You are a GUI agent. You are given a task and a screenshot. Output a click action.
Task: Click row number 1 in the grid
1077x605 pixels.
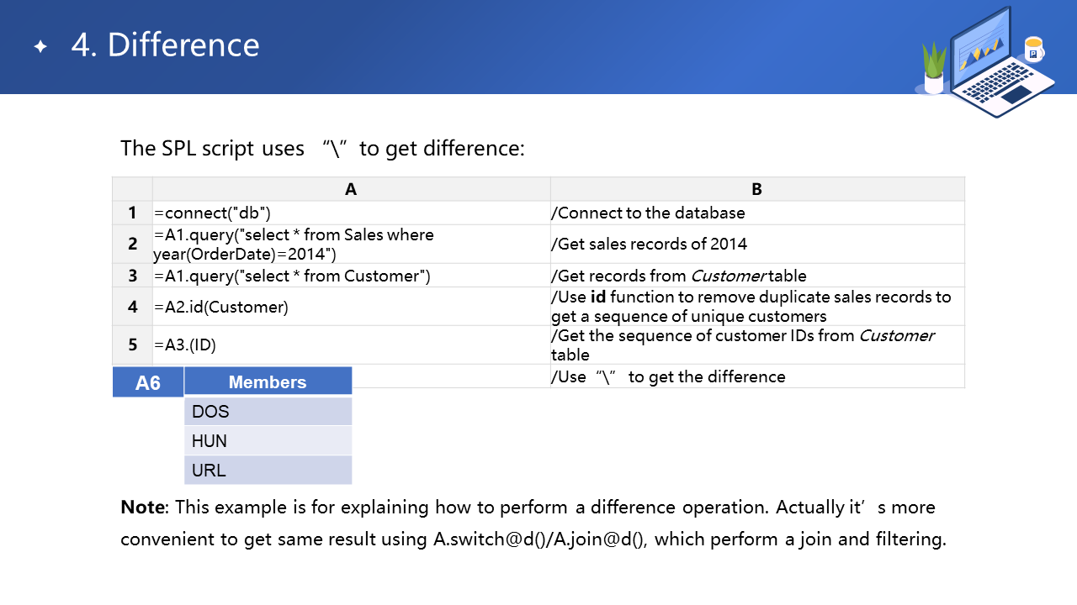(x=132, y=213)
